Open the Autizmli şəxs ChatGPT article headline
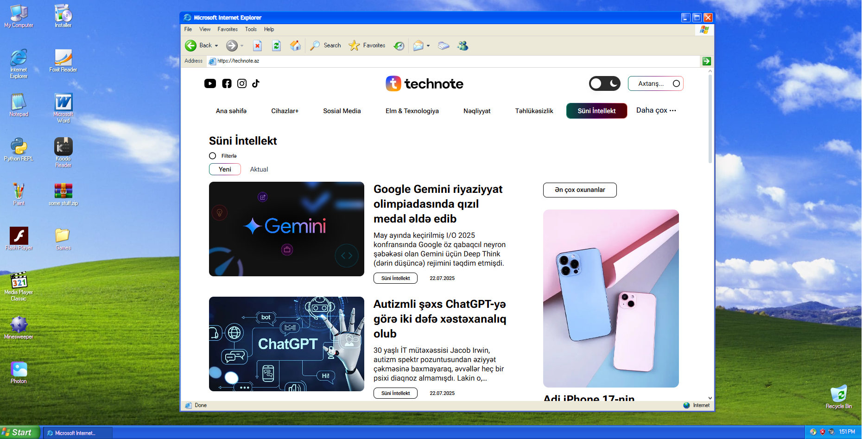This screenshot has height=439, width=862. pyautogui.click(x=440, y=319)
